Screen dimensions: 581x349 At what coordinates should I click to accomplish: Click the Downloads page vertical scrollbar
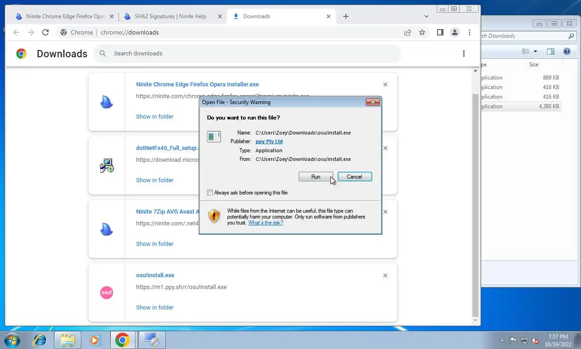point(476,204)
